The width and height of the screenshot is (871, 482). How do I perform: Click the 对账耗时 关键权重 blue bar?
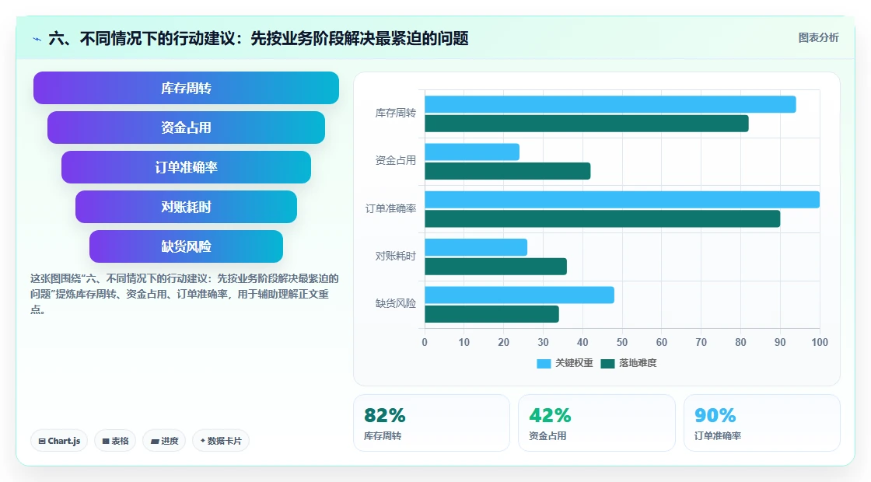476,247
